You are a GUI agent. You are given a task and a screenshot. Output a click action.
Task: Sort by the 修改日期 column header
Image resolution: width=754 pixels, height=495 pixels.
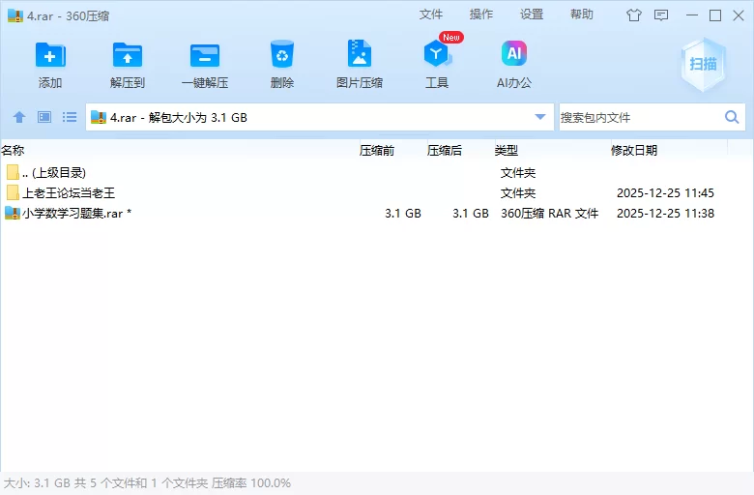click(x=634, y=150)
